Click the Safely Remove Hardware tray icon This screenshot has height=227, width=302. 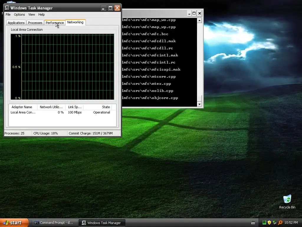275,223
